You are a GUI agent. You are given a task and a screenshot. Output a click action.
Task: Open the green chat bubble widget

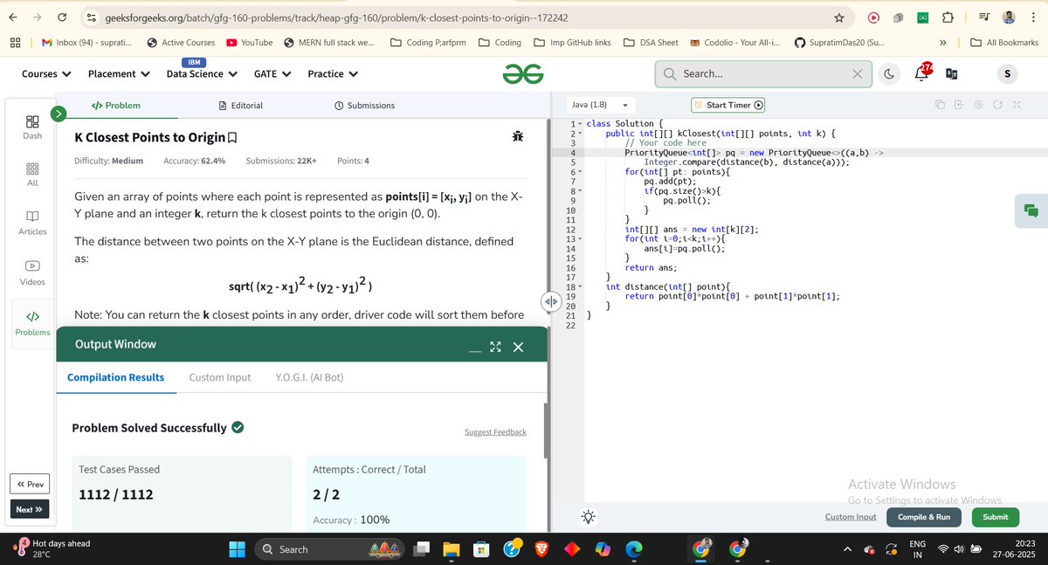[x=1031, y=210]
